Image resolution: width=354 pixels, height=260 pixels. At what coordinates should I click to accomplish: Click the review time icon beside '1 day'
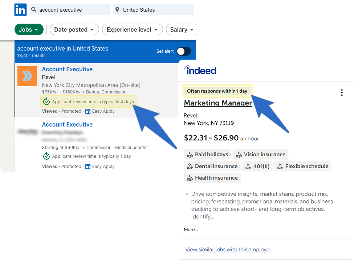click(x=46, y=156)
